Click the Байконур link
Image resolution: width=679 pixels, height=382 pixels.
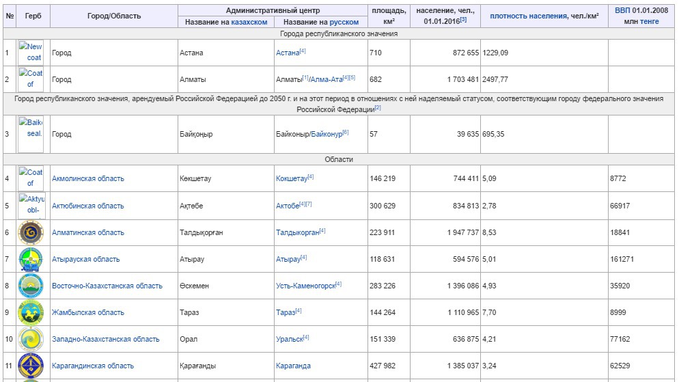(327, 134)
